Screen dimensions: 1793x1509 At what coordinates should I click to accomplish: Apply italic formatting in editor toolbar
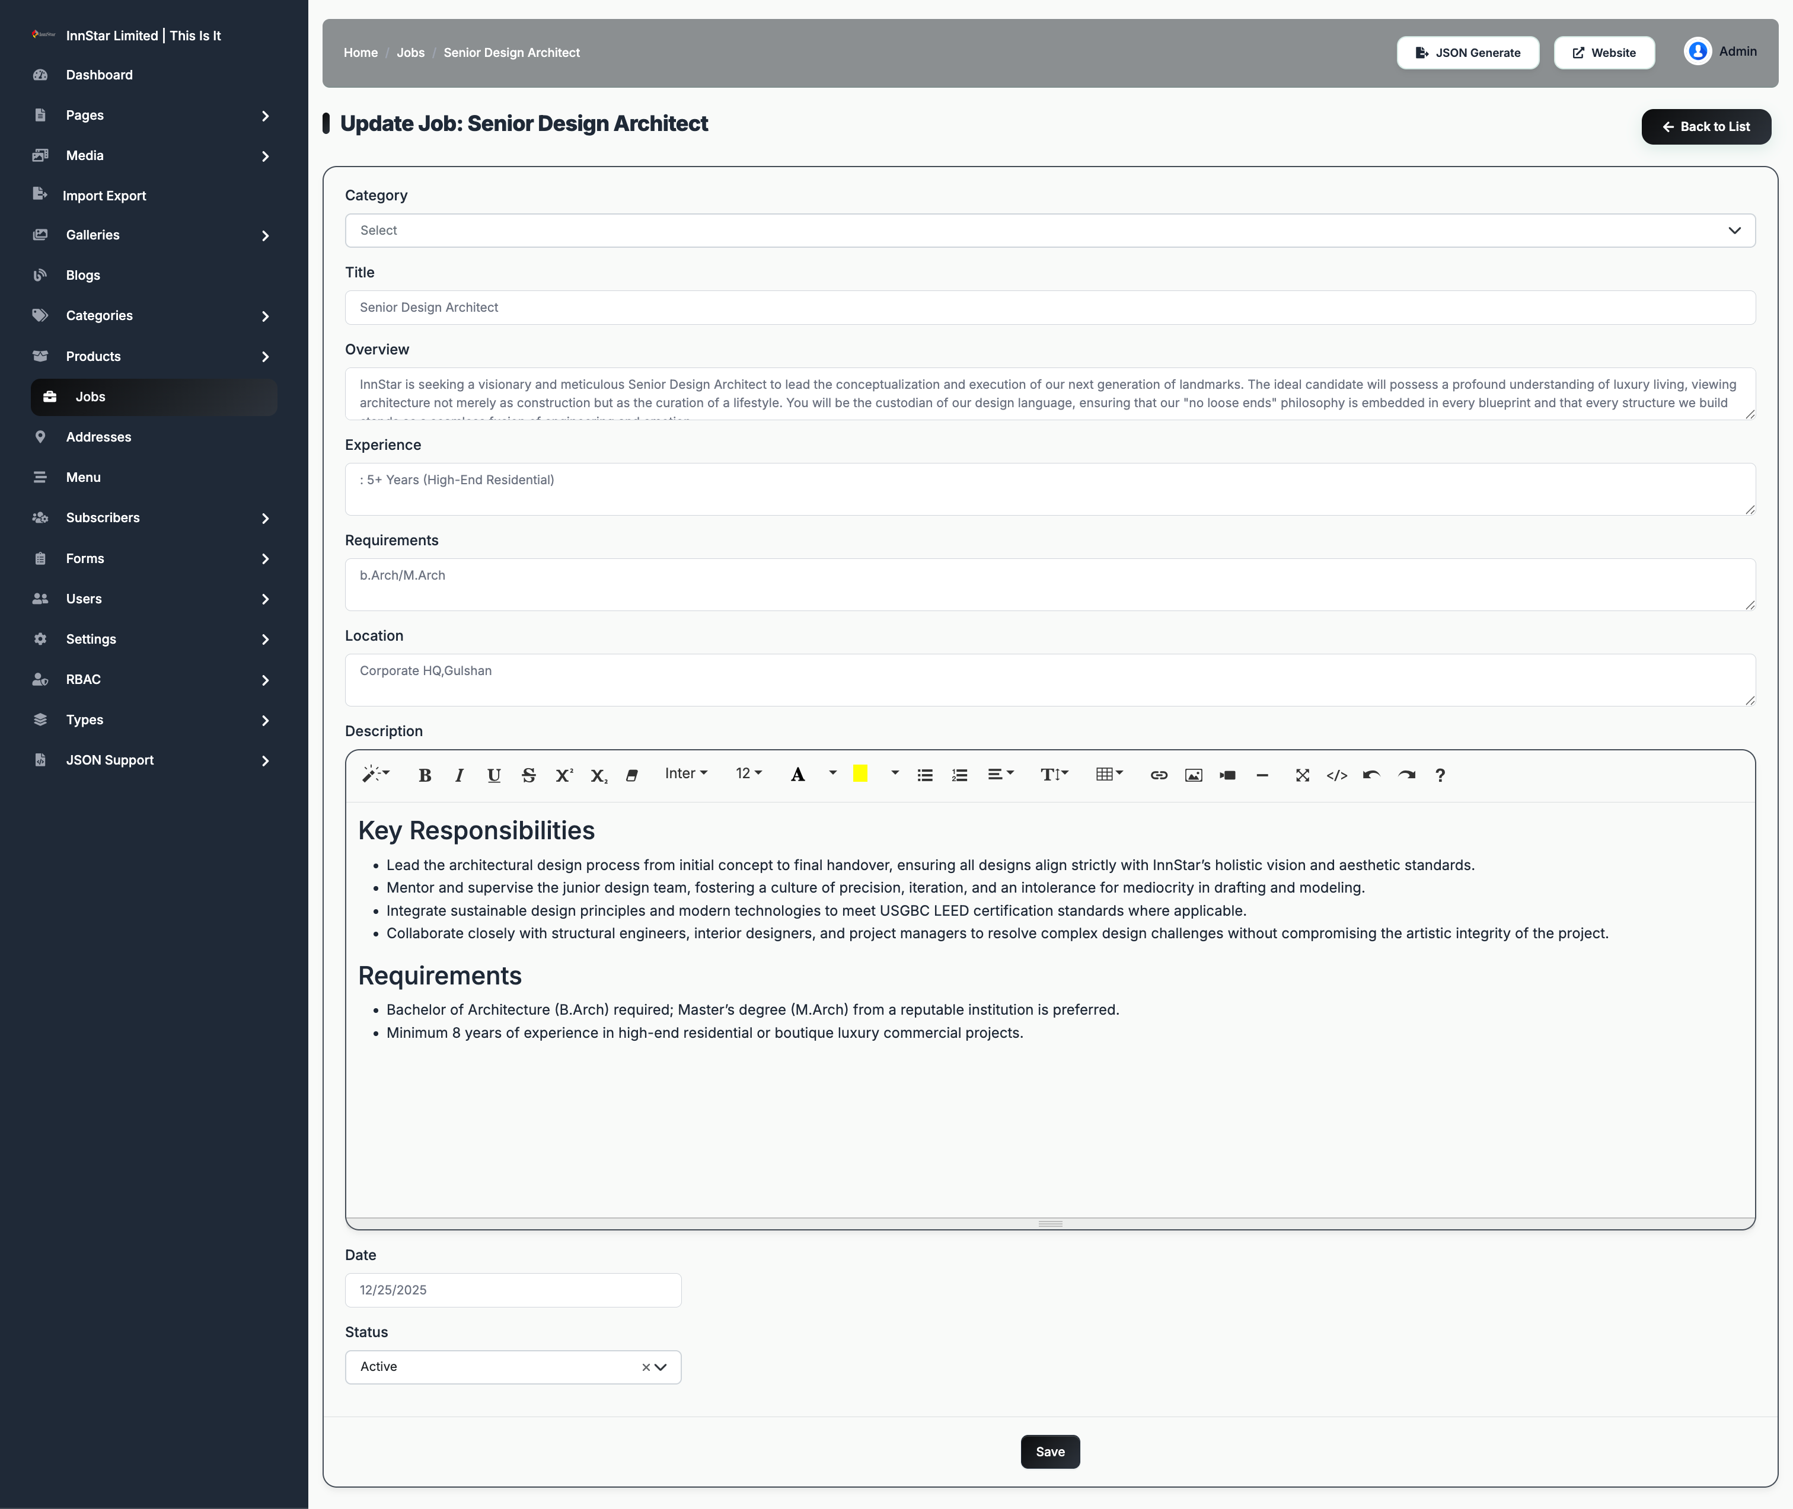coord(460,775)
